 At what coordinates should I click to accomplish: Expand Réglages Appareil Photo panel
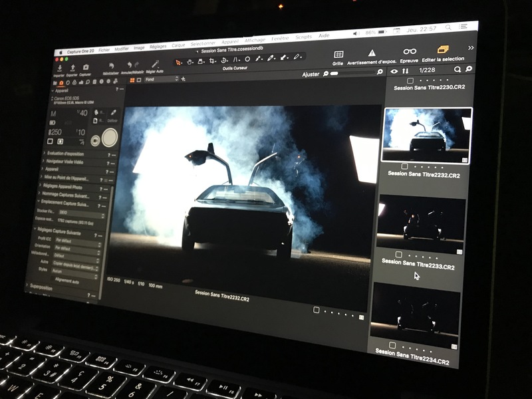(40, 186)
